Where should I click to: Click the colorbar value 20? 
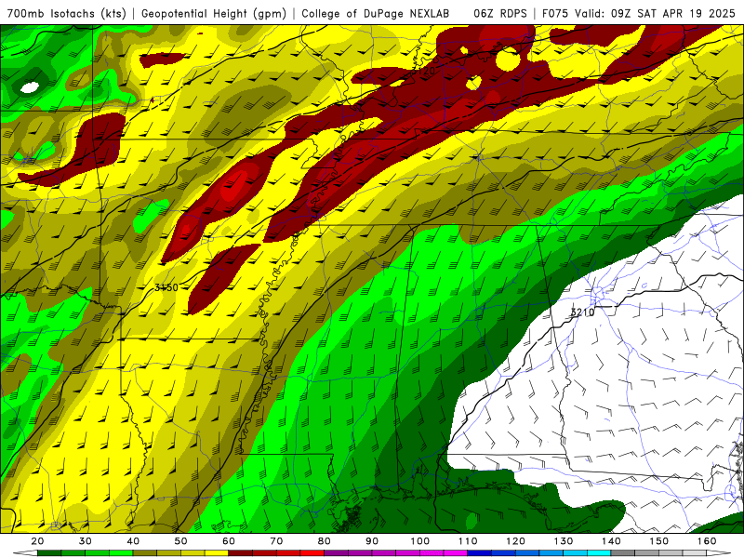coord(37,541)
